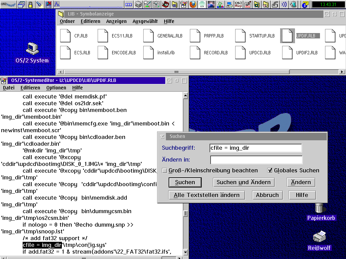Click LIB window scroll left arrow

pos(61,72)
